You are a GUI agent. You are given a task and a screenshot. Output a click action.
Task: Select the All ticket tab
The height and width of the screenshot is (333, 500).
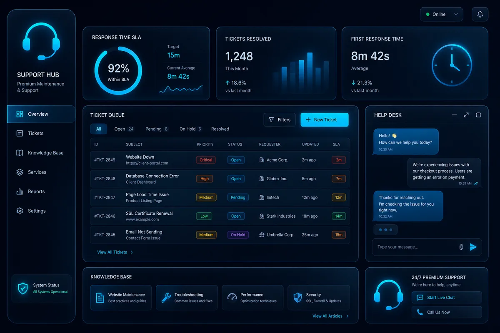pyautogui.click(x=99, y=129)
